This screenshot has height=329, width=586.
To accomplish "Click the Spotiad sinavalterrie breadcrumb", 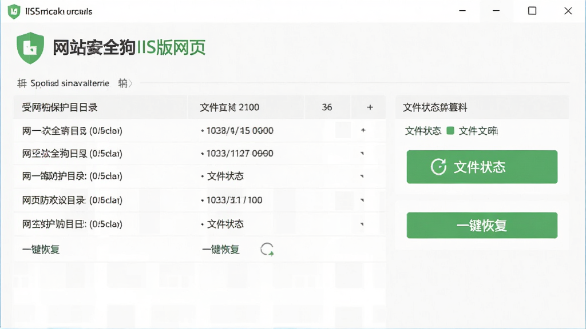I will pos(70,83).
